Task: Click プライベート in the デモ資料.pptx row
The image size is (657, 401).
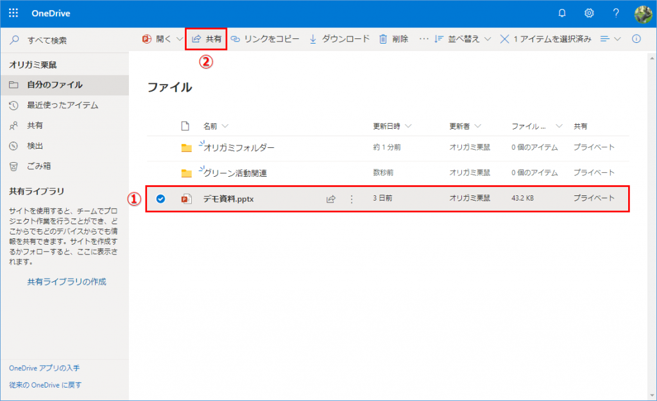Action: pyautogui.click(x=593, y=198)
